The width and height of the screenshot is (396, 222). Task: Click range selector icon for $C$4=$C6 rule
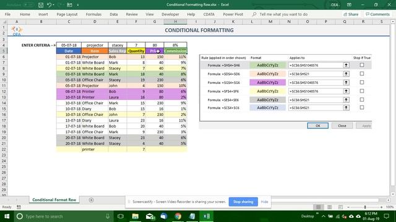tap(346, 108)
